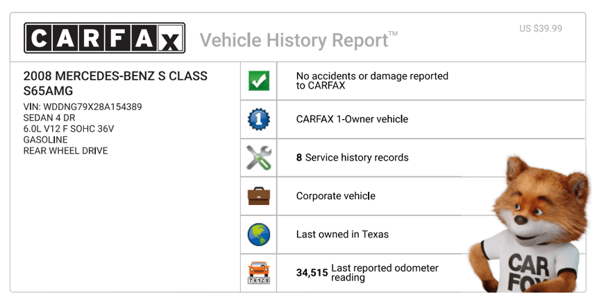
Task: Click the blue 1-Owner badge icon
Action: click(259, 119)
